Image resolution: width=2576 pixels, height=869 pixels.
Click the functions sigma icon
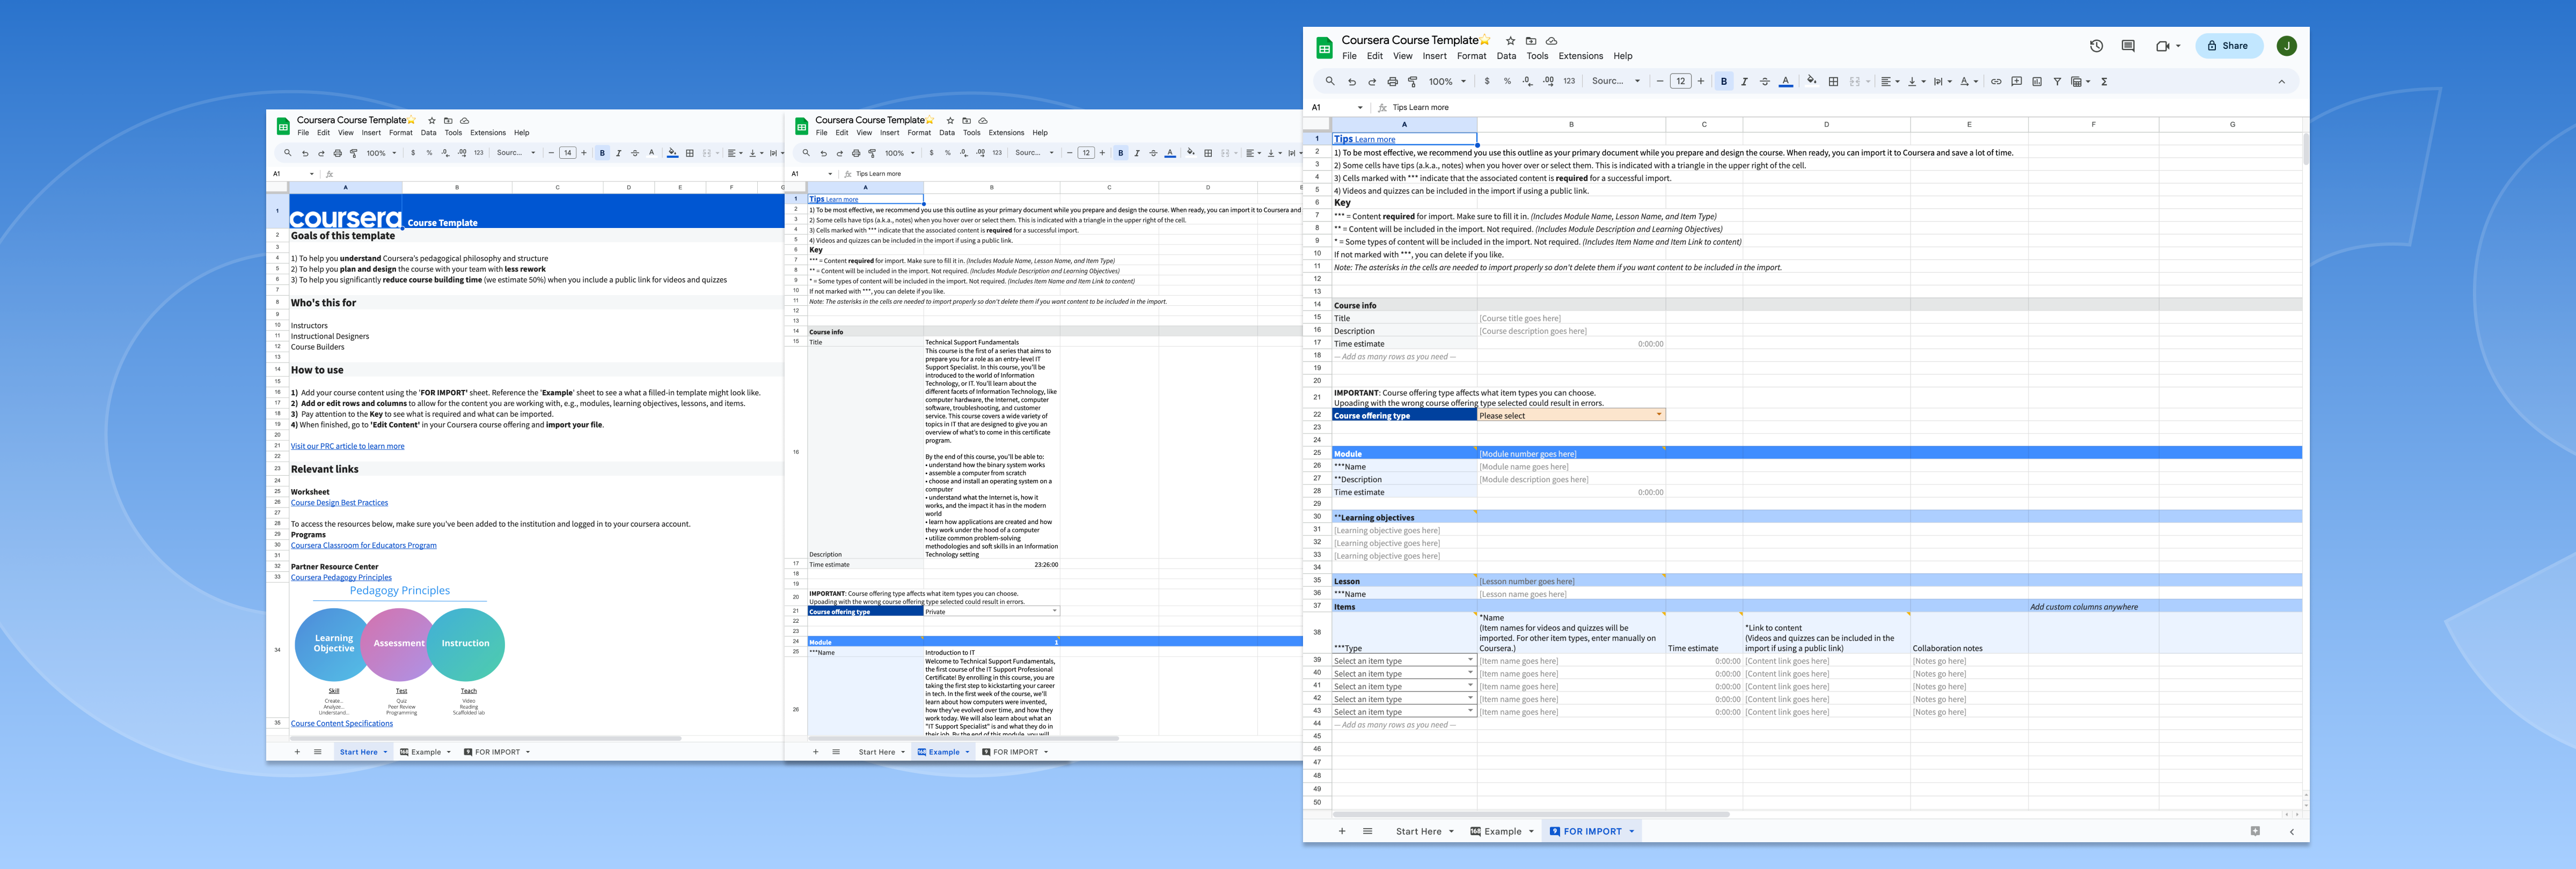click(x=2104, y=82)
